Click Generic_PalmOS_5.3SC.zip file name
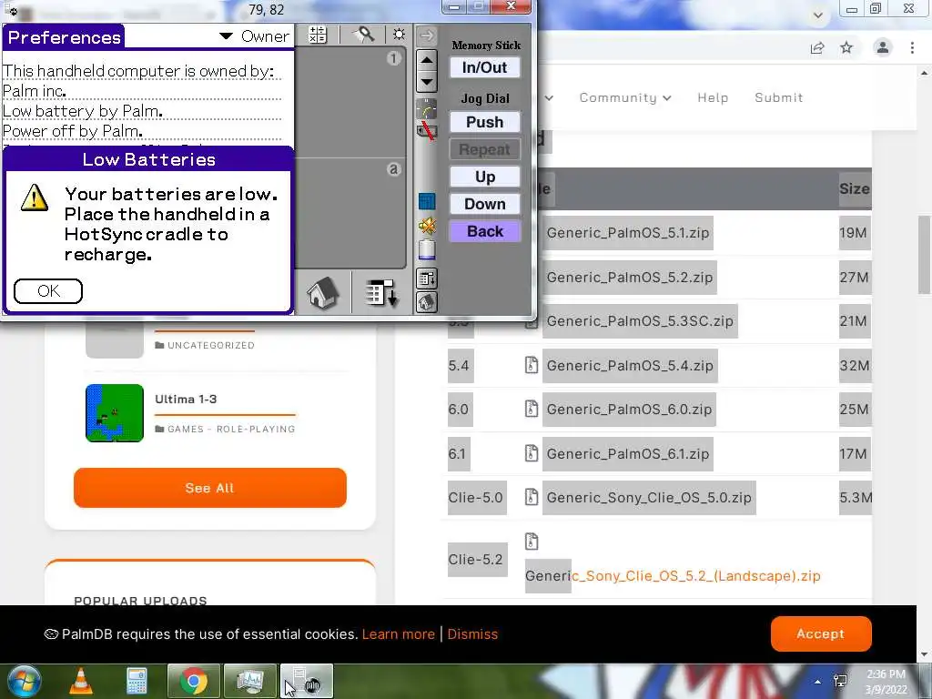Image resolution: width=932 pixels, height=699 pixels. [x=640, y=321]
